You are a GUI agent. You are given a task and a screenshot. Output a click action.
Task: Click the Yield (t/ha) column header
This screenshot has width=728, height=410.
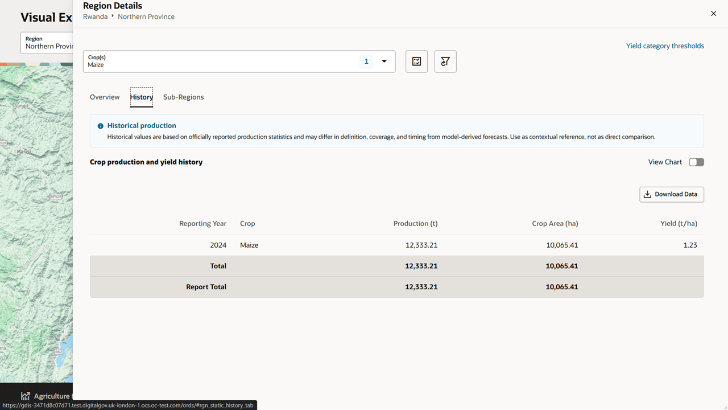click(x=679, y=223)
